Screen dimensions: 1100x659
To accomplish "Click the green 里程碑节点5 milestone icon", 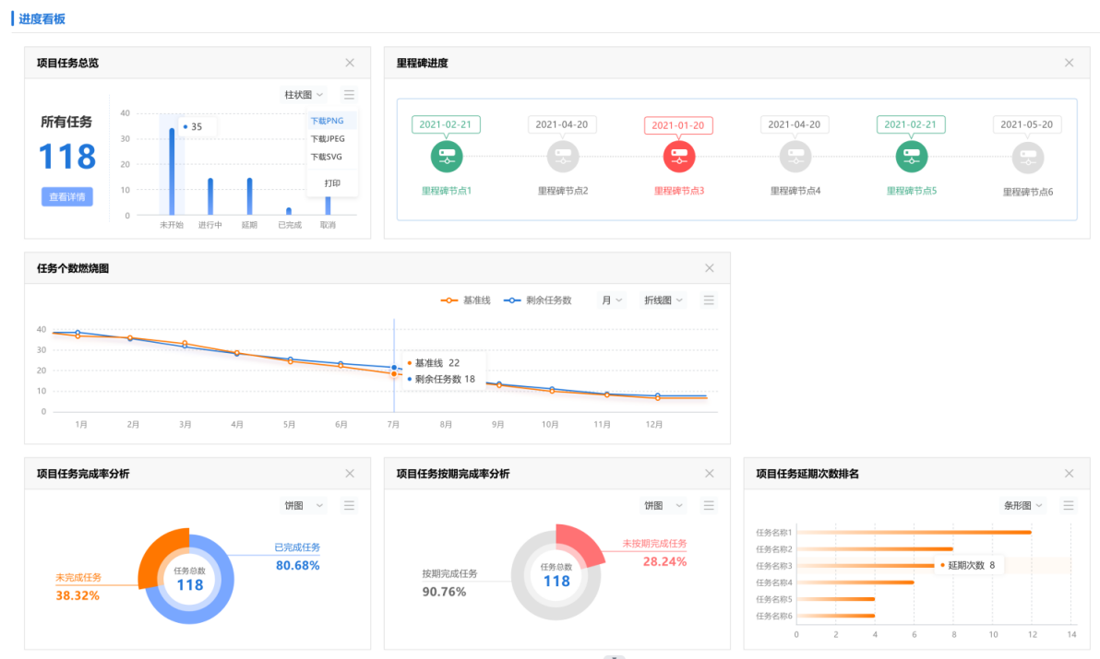I will point(912,156).
